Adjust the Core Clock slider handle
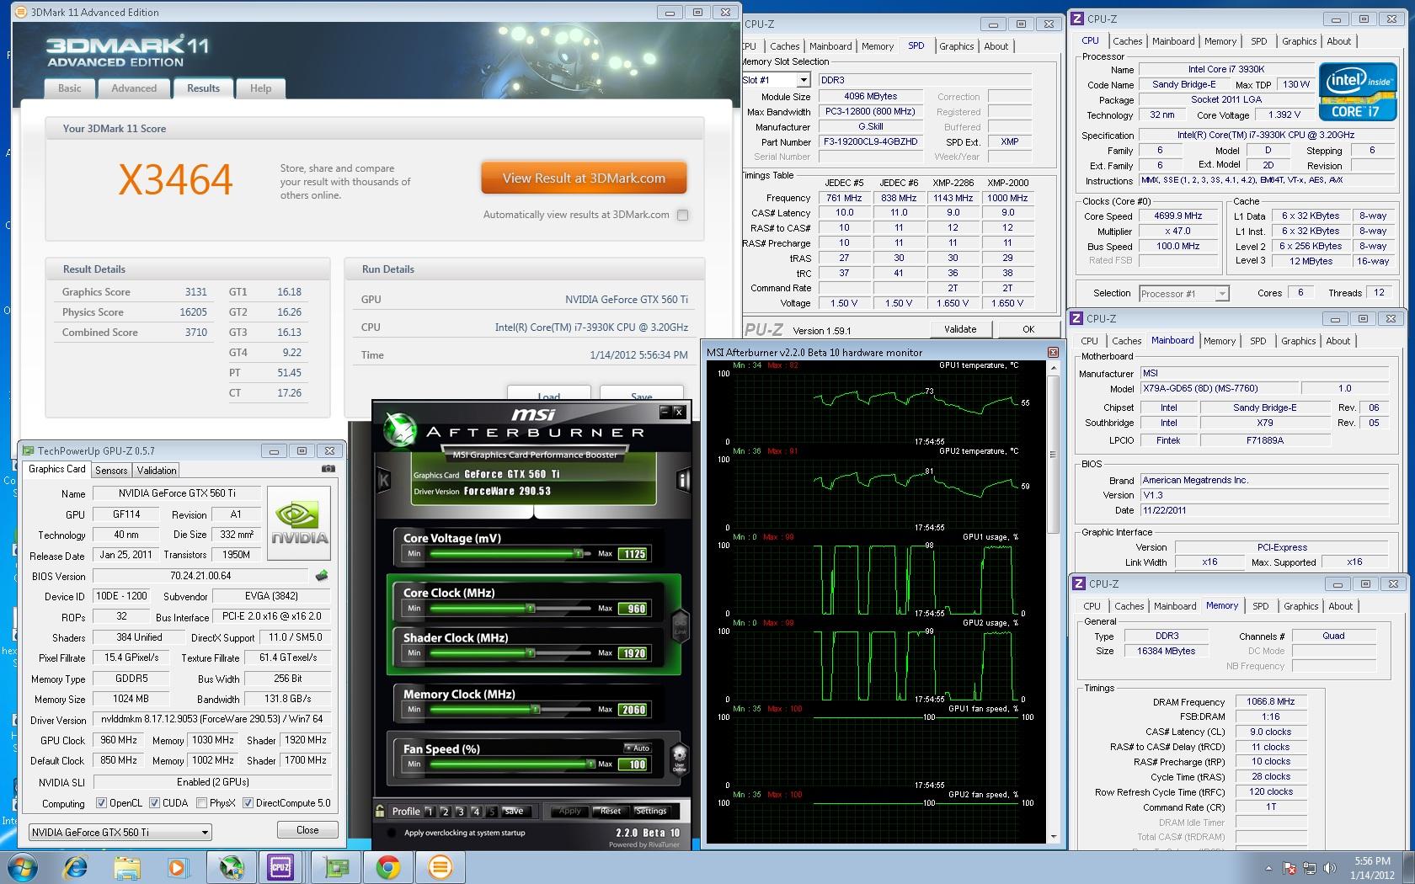This screenshot has height=884, width=1415. coord(531,608)
